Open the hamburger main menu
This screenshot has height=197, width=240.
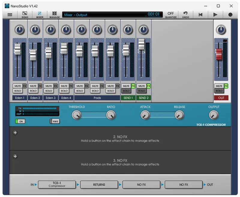click(10, 15)
